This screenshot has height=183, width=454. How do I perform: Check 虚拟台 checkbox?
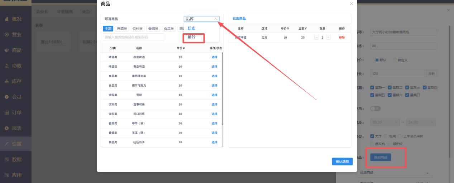click(x=372, y=143)
